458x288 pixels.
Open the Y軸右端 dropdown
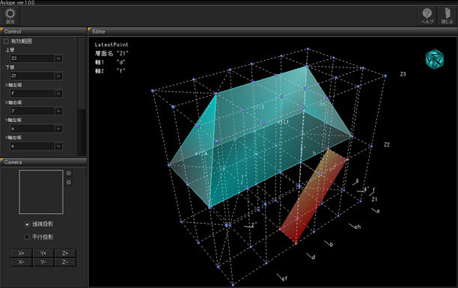click(x=36, y=146)
